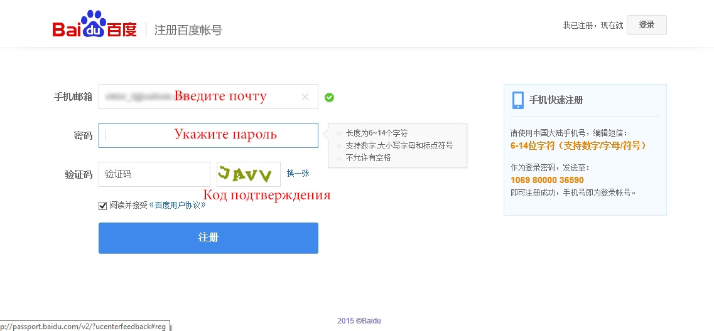Click the 2015 ©Baidu footer text

click(x=359, y=321)
